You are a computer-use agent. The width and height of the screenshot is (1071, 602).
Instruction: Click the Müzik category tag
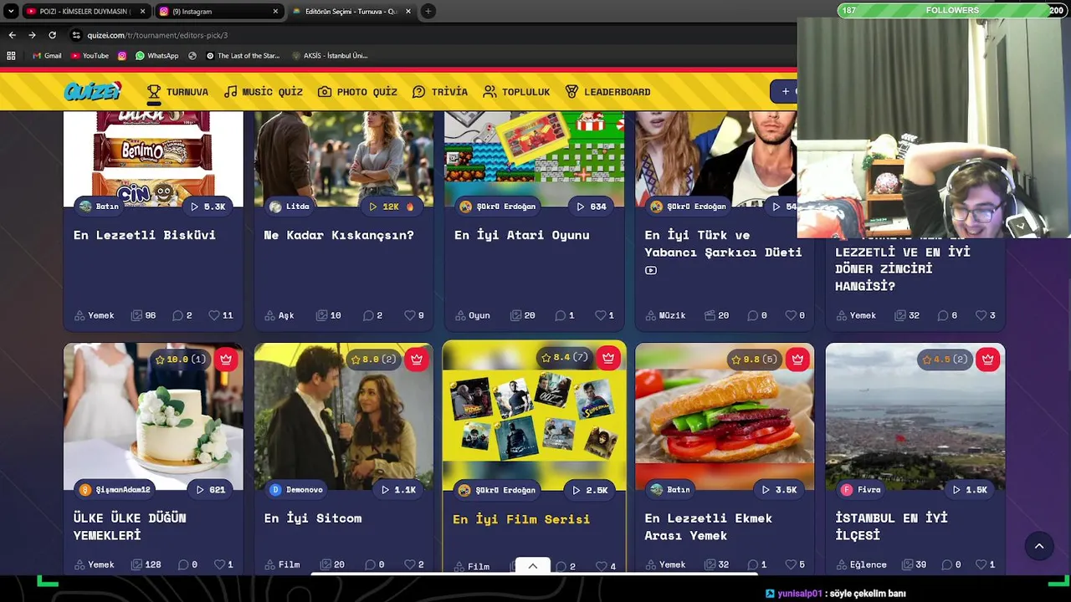[664, 315]
